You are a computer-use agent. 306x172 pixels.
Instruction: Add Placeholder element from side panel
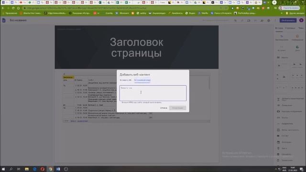pyautogui.click(x=288, y=130)
